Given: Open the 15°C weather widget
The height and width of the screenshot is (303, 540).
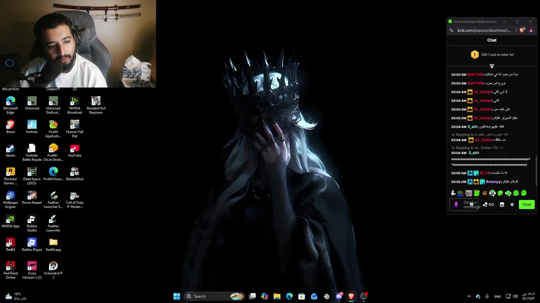Looking at the screenshot, I should coord(15,296).
